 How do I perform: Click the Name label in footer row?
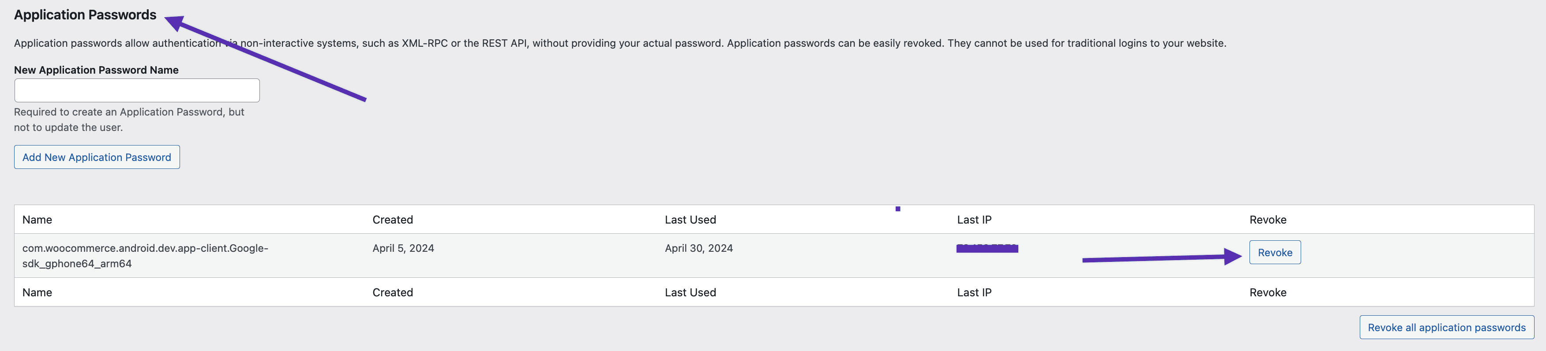point(36,292)
